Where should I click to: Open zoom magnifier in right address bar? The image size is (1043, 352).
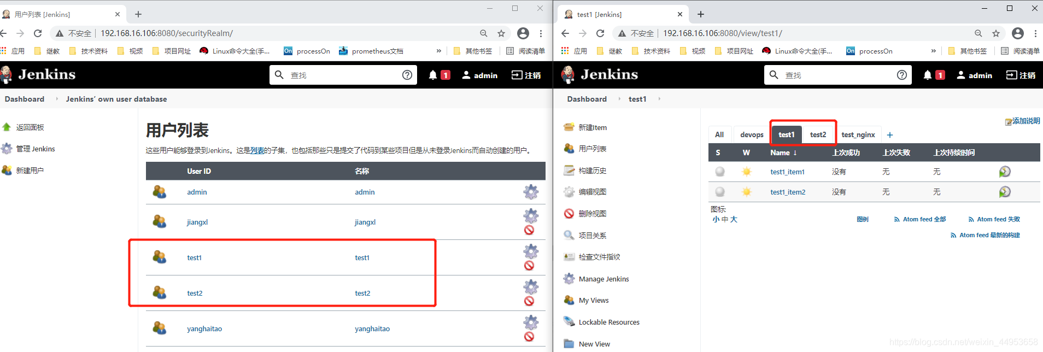click(x=978, y=33)
